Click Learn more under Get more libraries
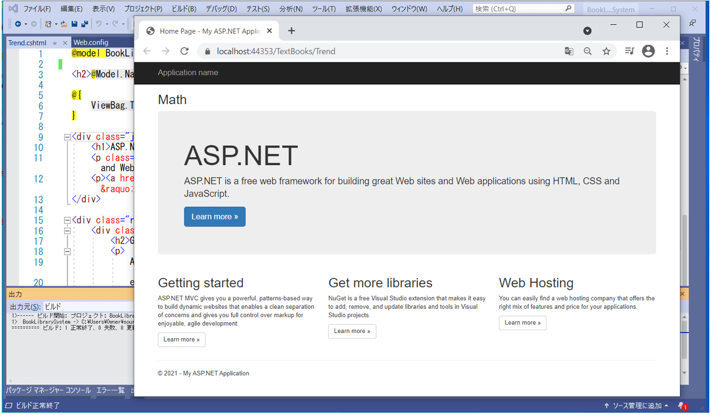 click(352, 331)
